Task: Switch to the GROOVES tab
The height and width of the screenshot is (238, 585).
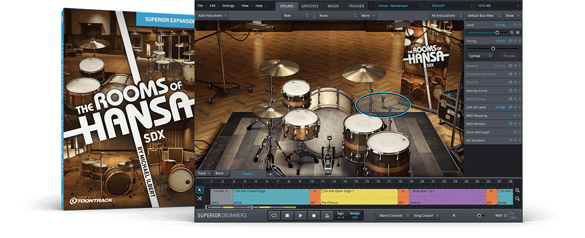Action: (311, 6)
